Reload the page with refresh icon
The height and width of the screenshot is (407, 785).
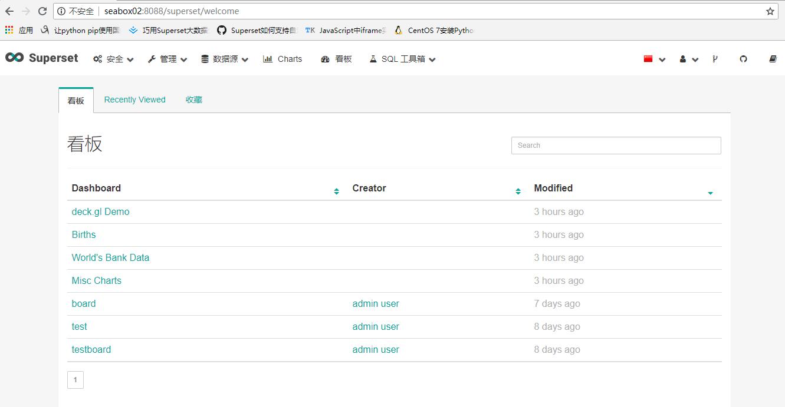pyautogui.click(x=42, y=11)
